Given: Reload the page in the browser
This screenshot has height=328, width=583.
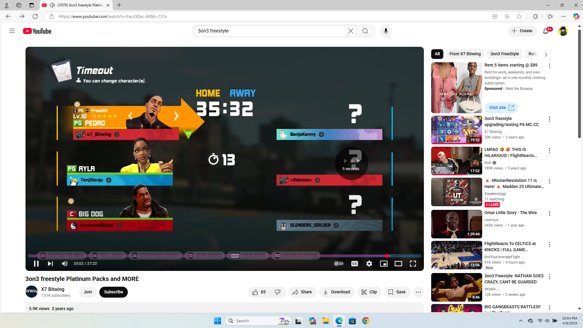Looking at the screenshot, I should point(35,16).
